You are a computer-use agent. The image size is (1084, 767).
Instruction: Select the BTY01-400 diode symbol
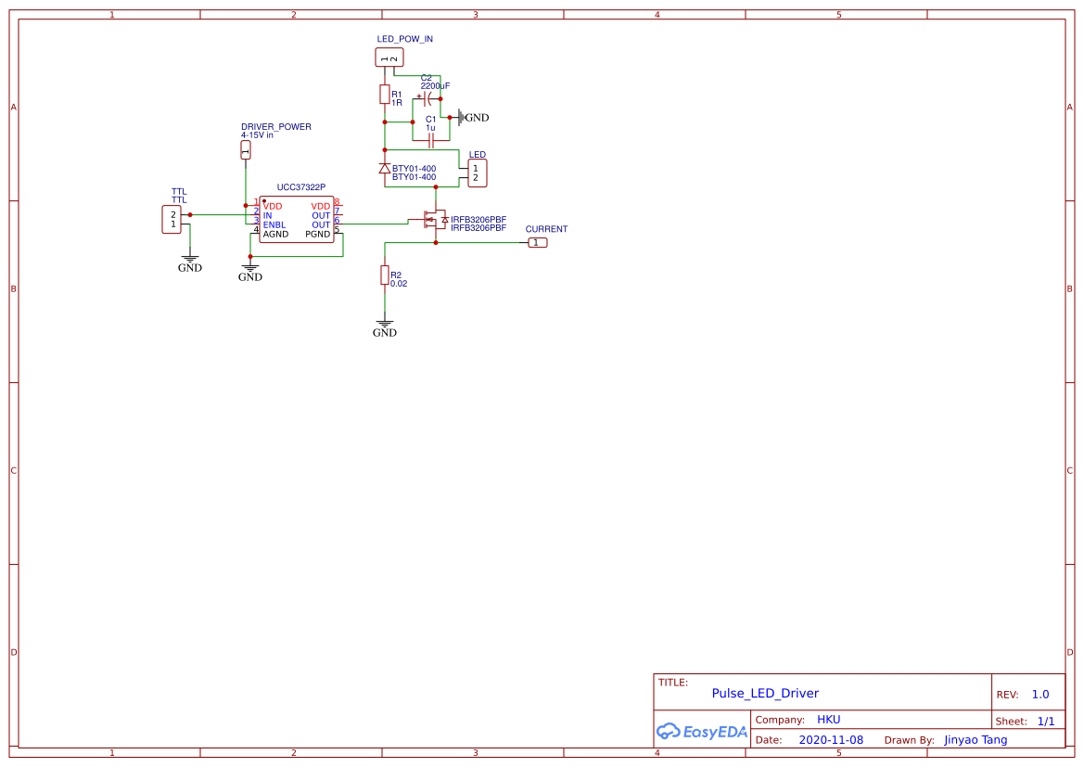pos(384,169)
